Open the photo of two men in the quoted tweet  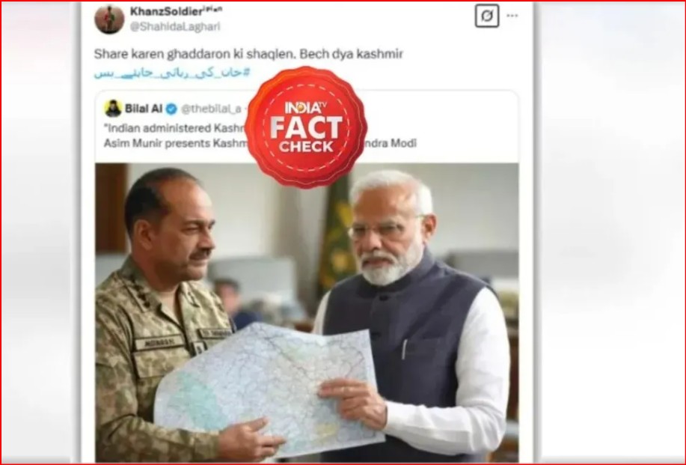[x=307, y=313]
